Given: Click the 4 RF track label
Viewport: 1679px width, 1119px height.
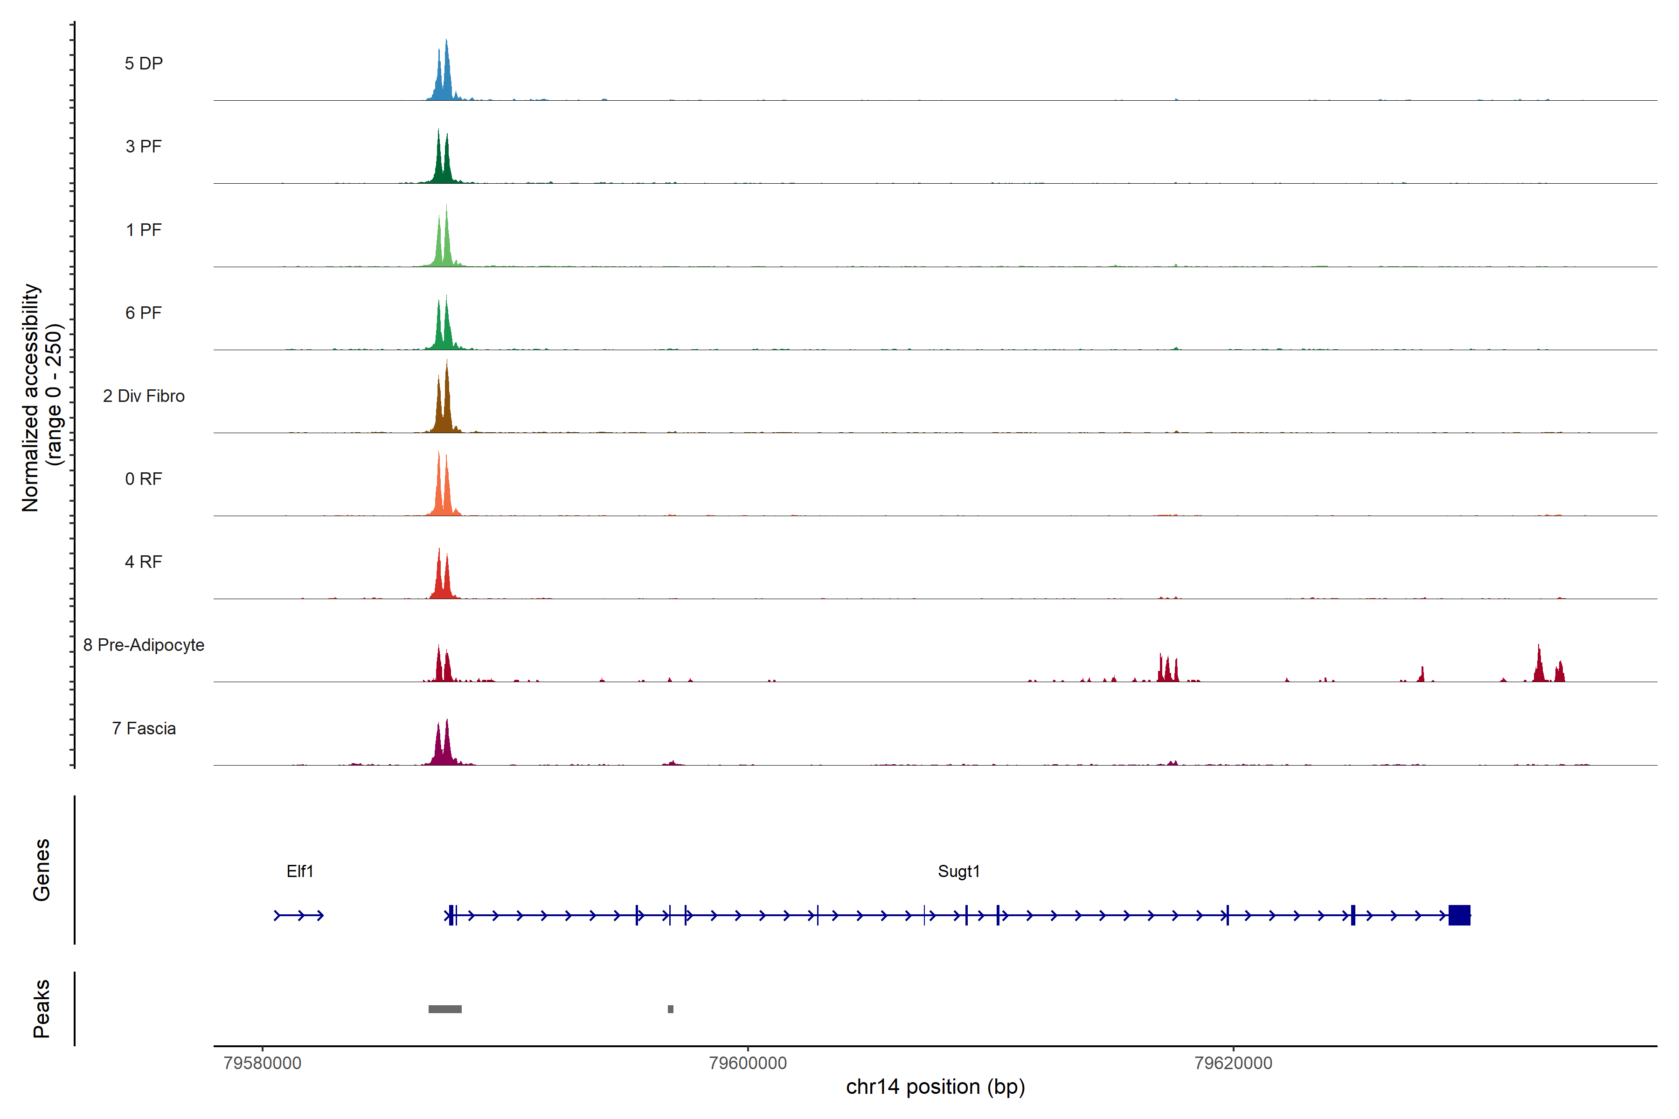Looking at the screenshot, I should click(x=144, y=562).
